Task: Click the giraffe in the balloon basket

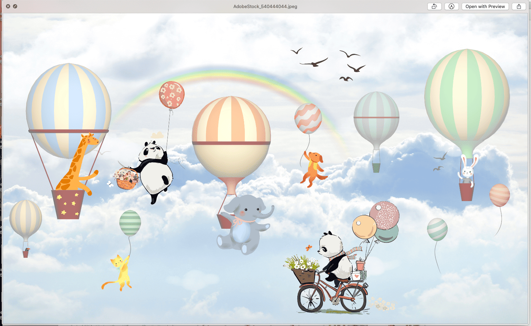Action: pos(81,164)
